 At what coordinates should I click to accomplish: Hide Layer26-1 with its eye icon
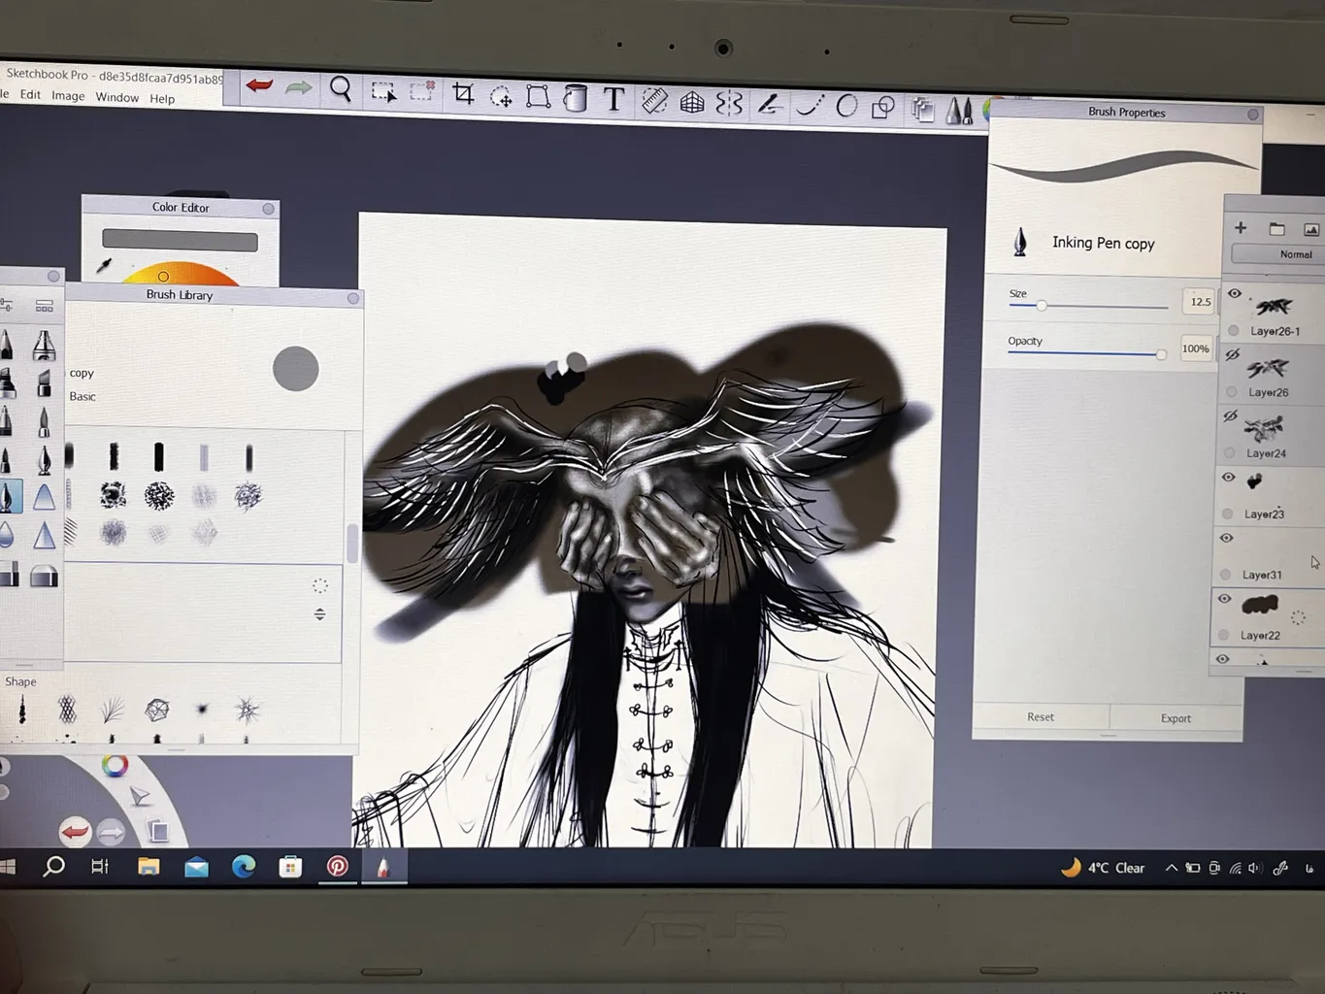[1235, 294]
